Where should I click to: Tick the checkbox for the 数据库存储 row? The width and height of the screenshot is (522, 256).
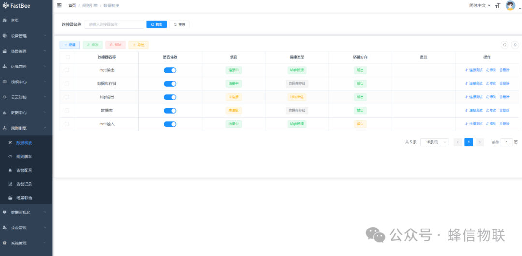click(67, 84)
